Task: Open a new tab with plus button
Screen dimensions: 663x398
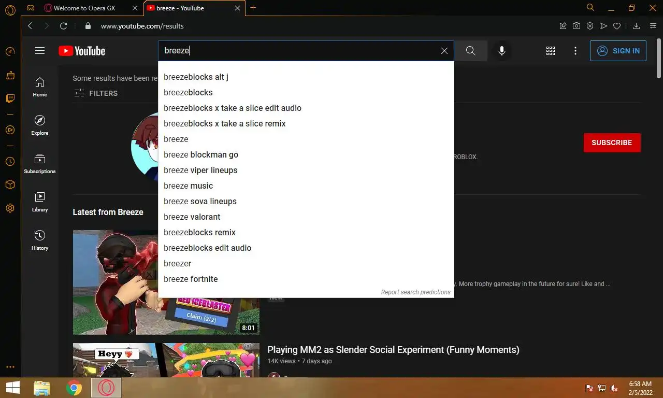Action: tap(253, 8)
